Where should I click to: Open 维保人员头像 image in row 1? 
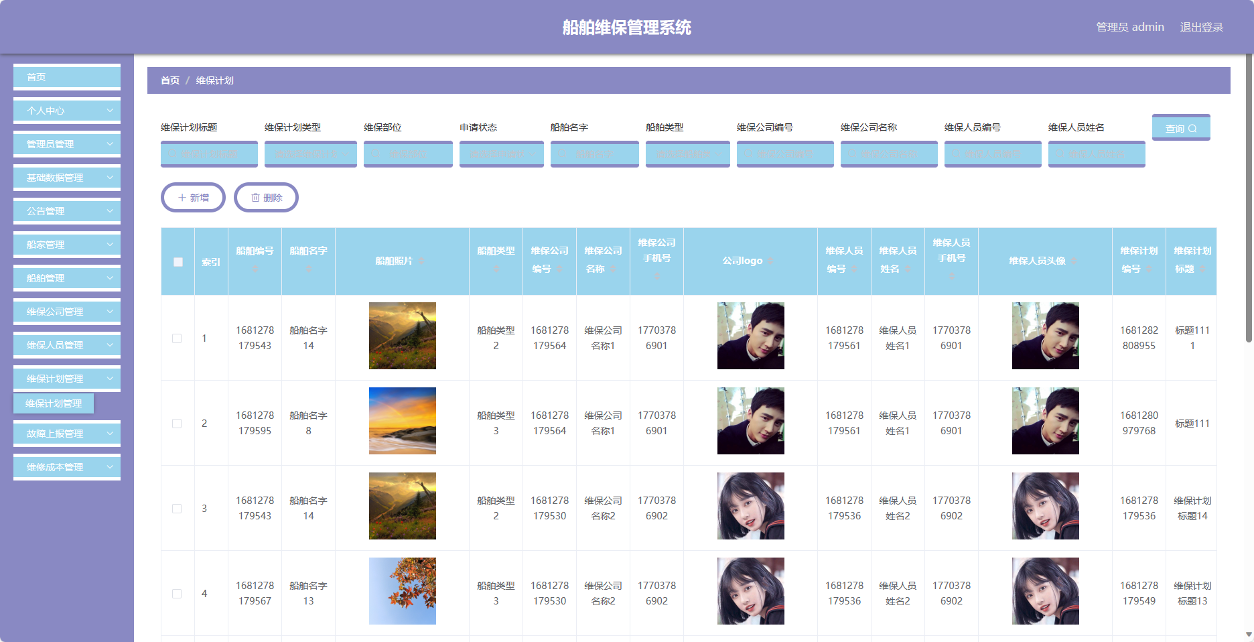tap(1046, 336)
